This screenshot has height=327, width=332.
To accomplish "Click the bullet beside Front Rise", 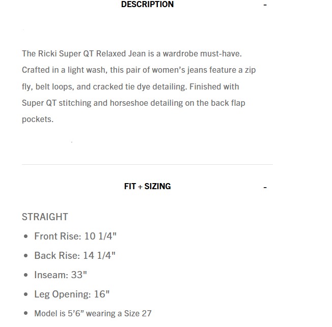I will [26, 236].
